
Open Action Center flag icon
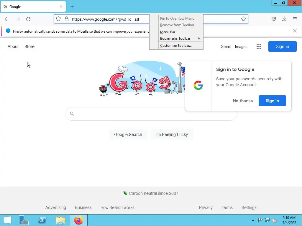pos(260,220)
